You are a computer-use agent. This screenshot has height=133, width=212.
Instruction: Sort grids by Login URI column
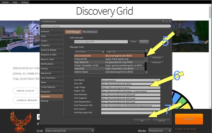125,52
